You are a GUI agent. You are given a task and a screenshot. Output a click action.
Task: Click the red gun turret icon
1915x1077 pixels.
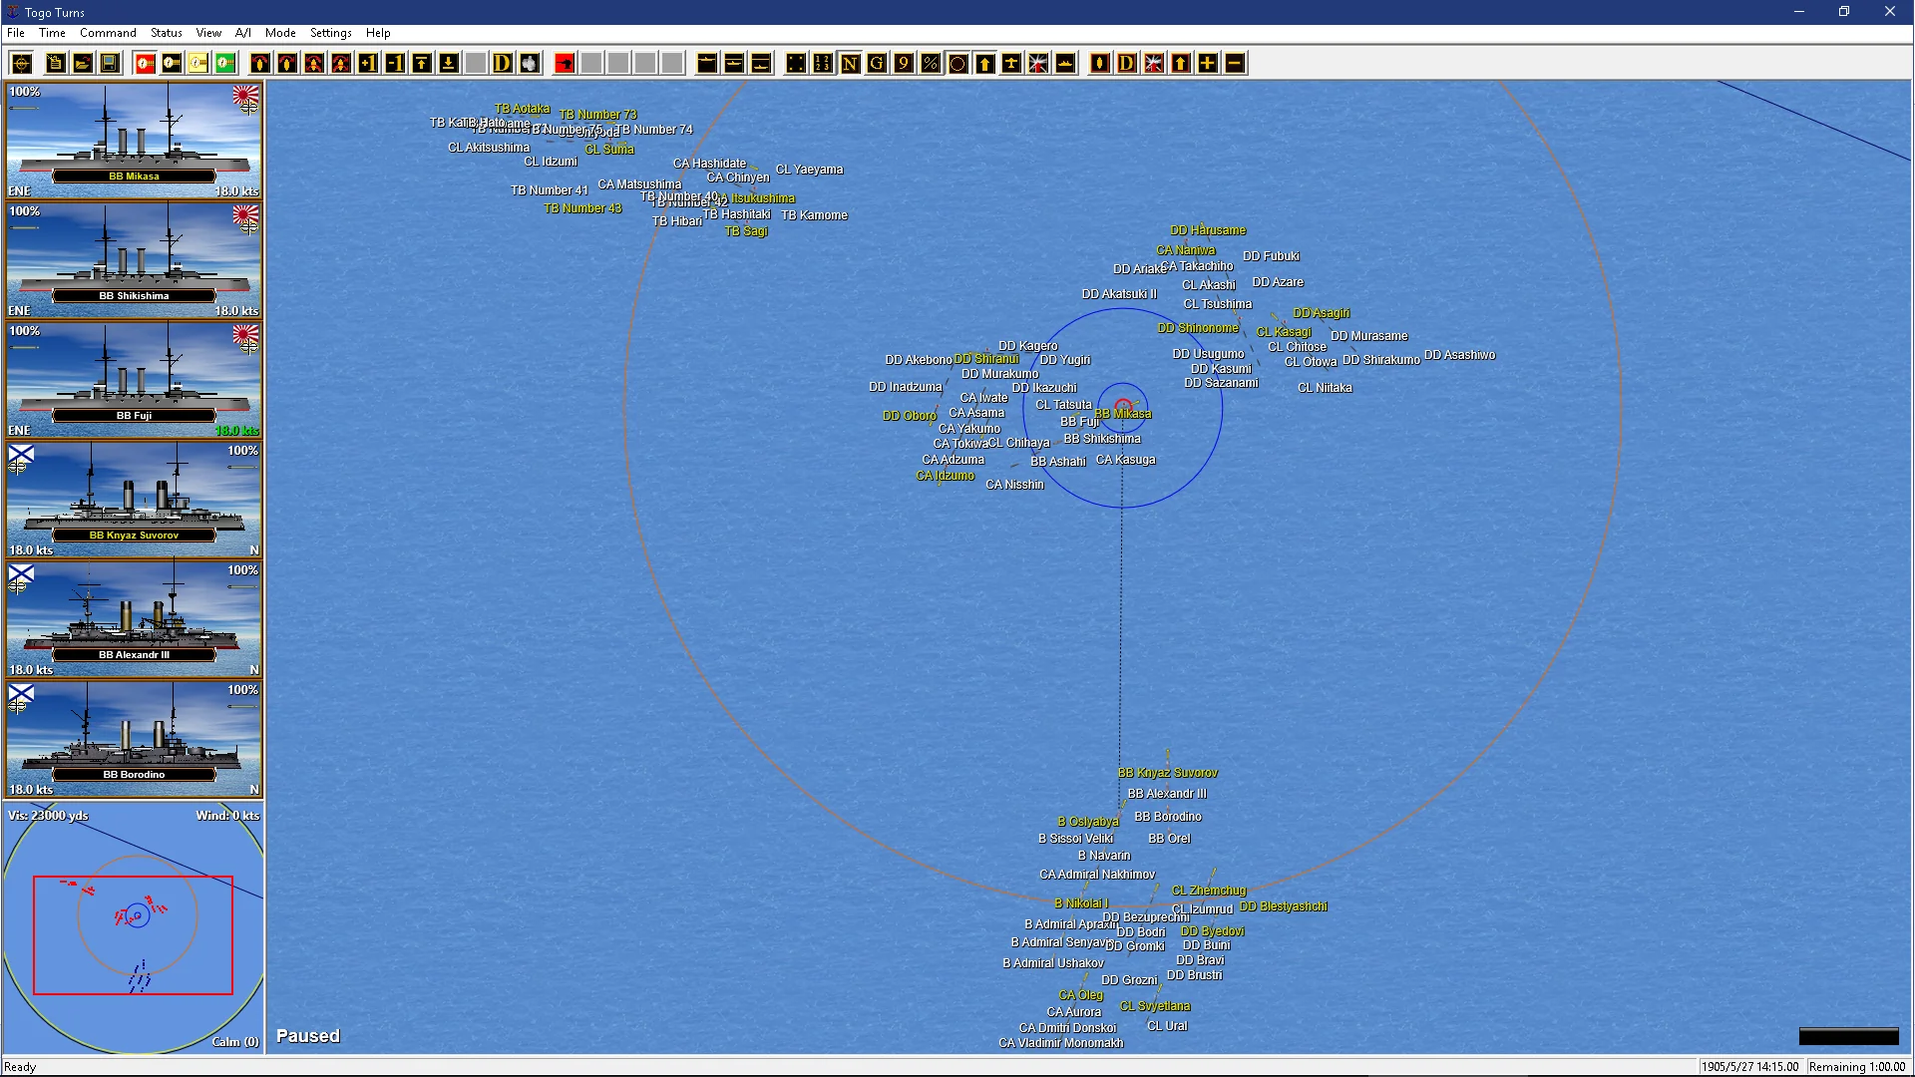565,64
